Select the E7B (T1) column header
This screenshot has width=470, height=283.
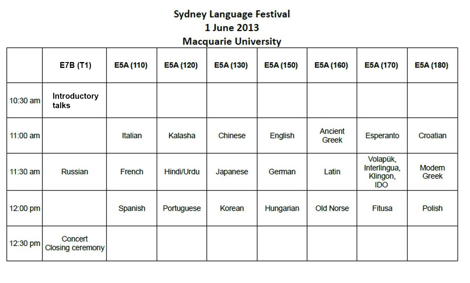(x=74, y=65)
